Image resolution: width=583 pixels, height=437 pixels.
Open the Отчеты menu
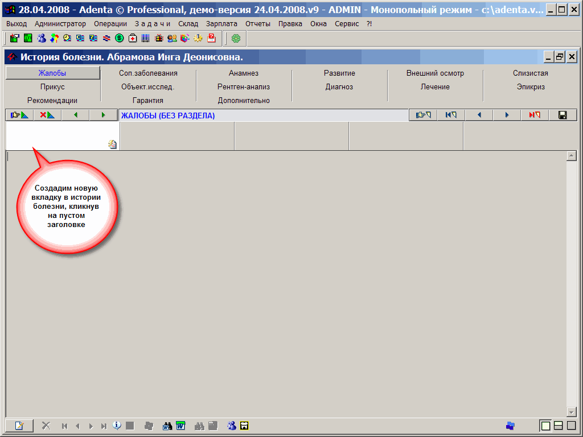[x=258, y=24]
